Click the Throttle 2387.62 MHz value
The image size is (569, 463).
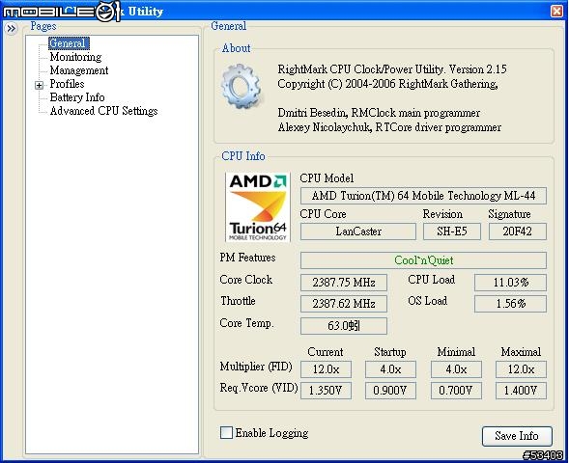[344, 304]
